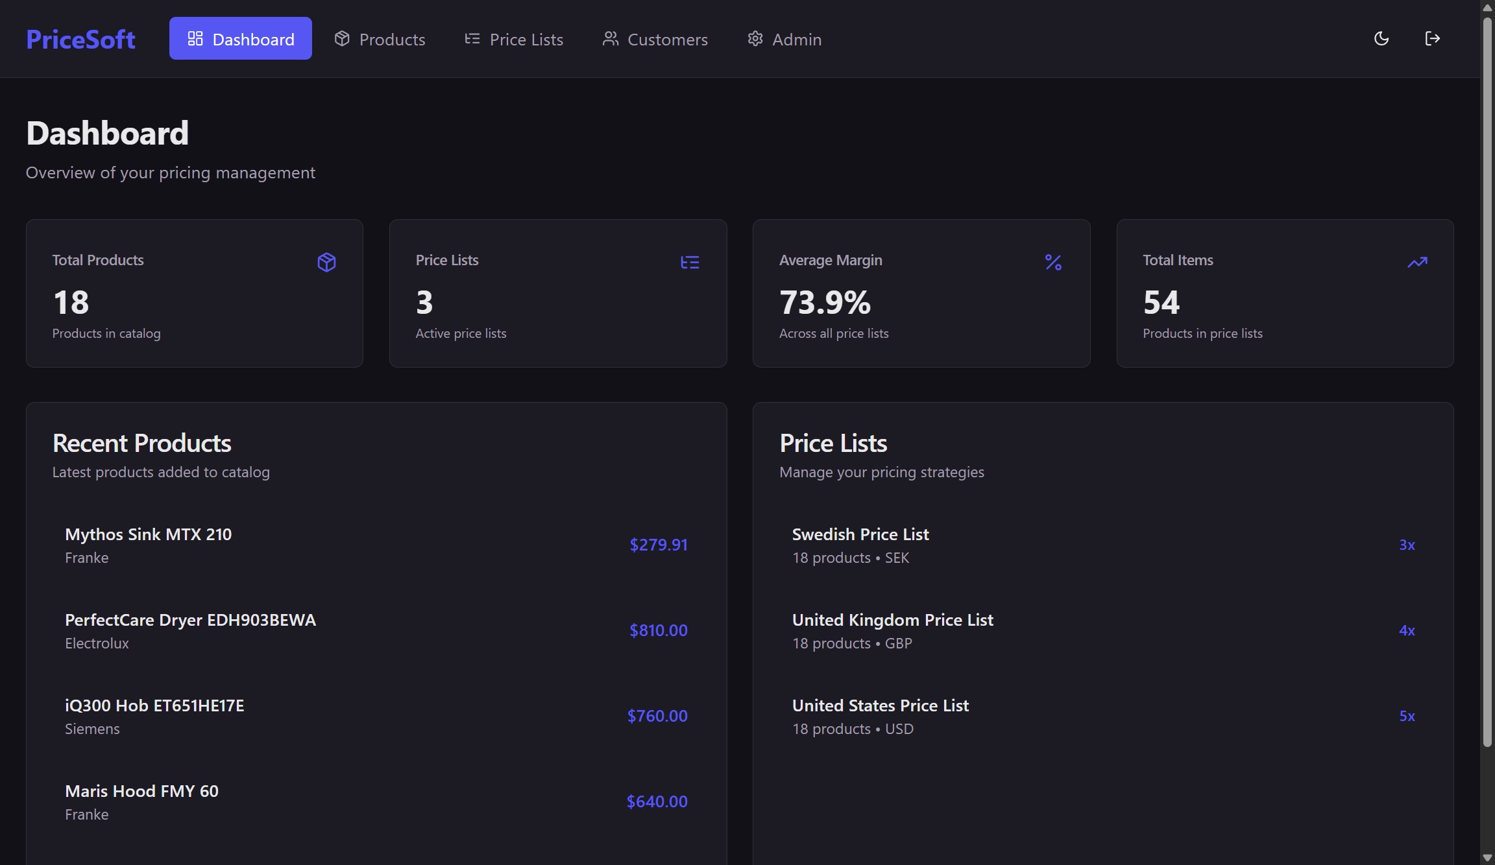Click the vertical scrollbar thumb
This screenshot has width=1495, height=865.
pyautogui.click(x=1487, y=383)
